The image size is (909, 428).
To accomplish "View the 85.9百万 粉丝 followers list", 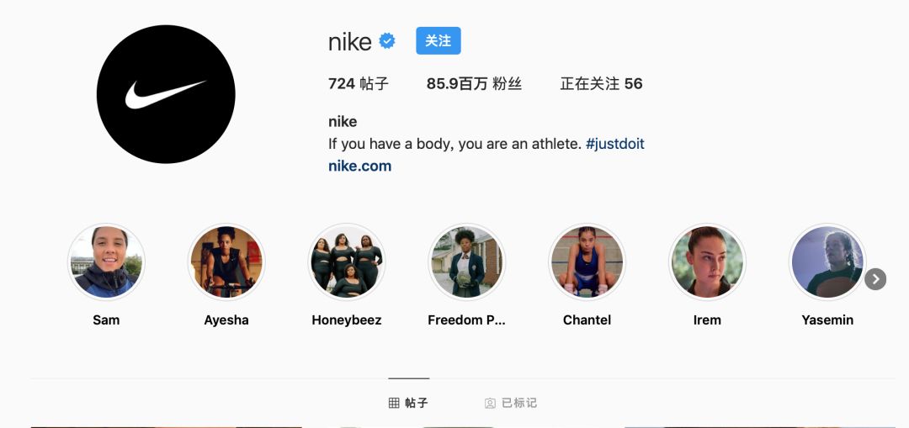I will (x=474, y=84).
